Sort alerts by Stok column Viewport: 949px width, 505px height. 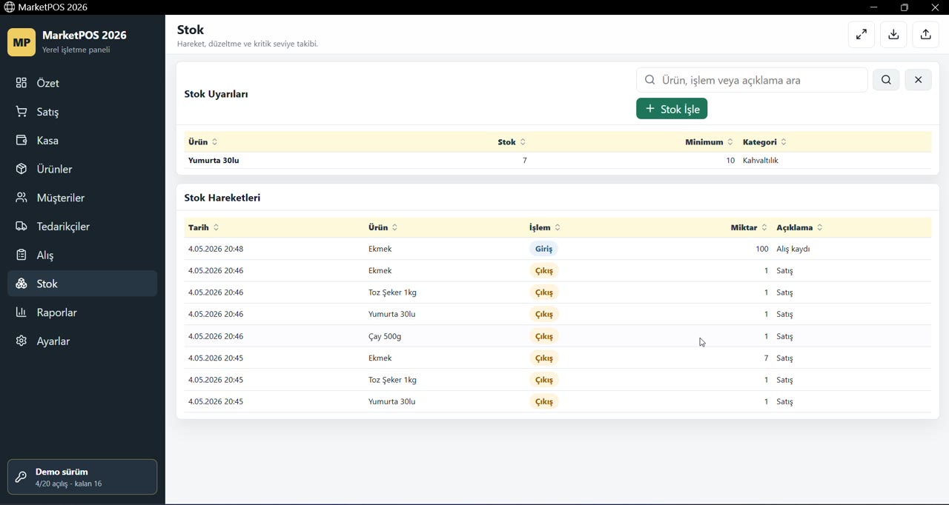tap(512, 142)
